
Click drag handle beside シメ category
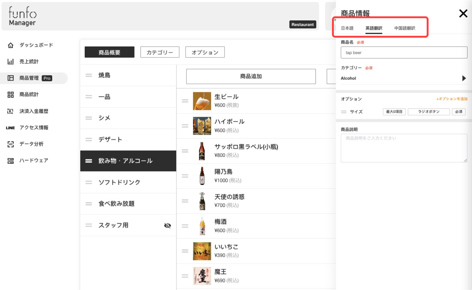pos(89,118)
